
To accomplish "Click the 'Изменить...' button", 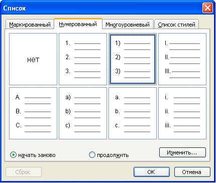I will click(182, 152).
